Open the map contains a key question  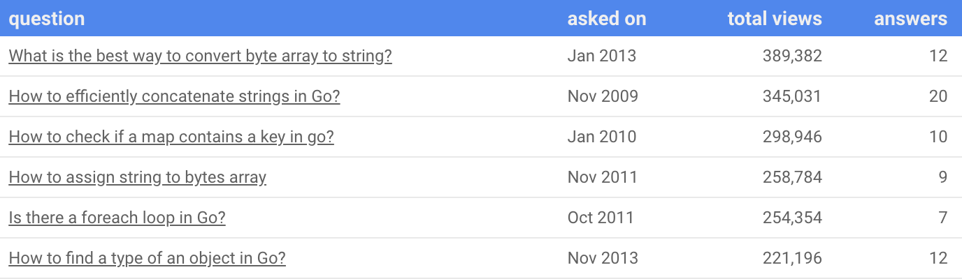point(171,137)
